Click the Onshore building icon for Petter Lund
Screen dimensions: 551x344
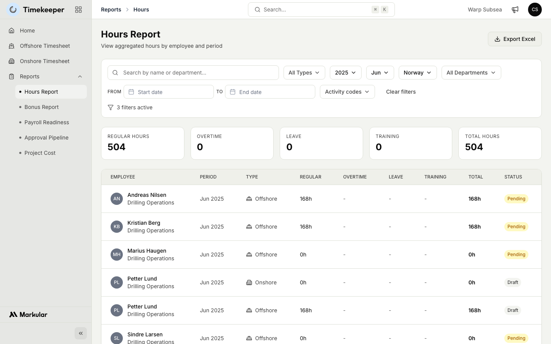(249, 282)
